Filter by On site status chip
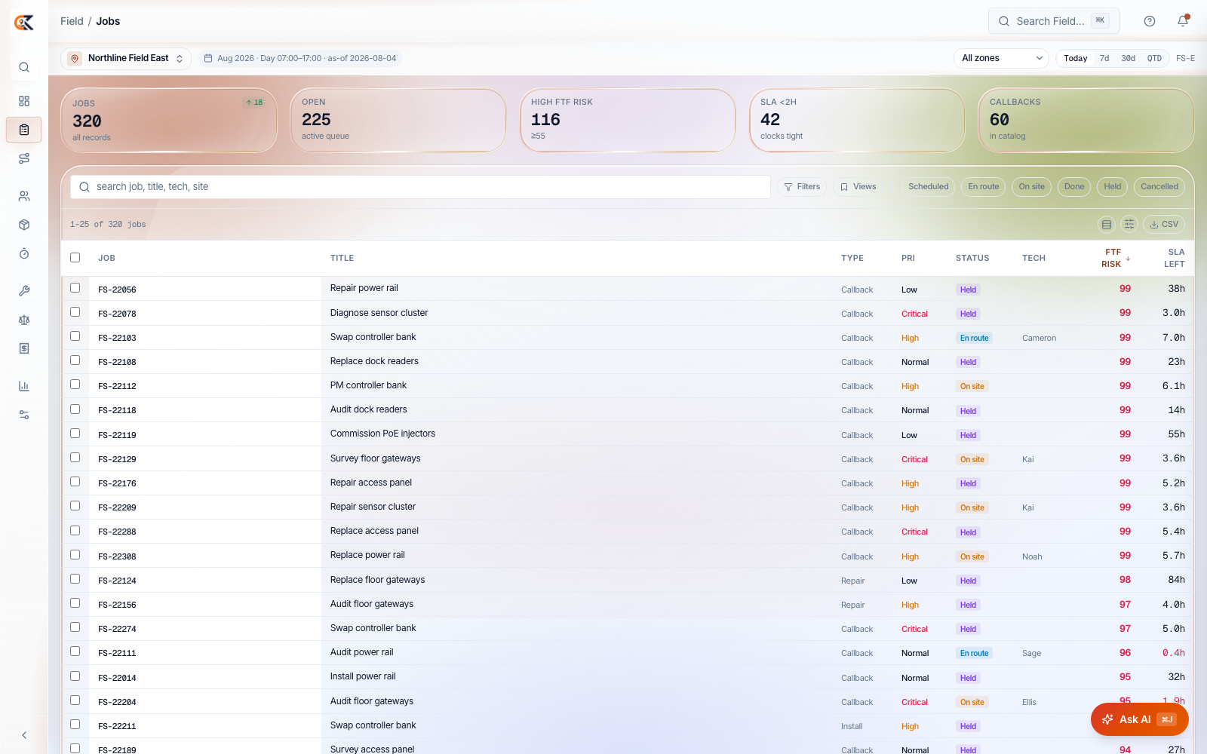The image size is (1207, 754). coord(1032,187)
